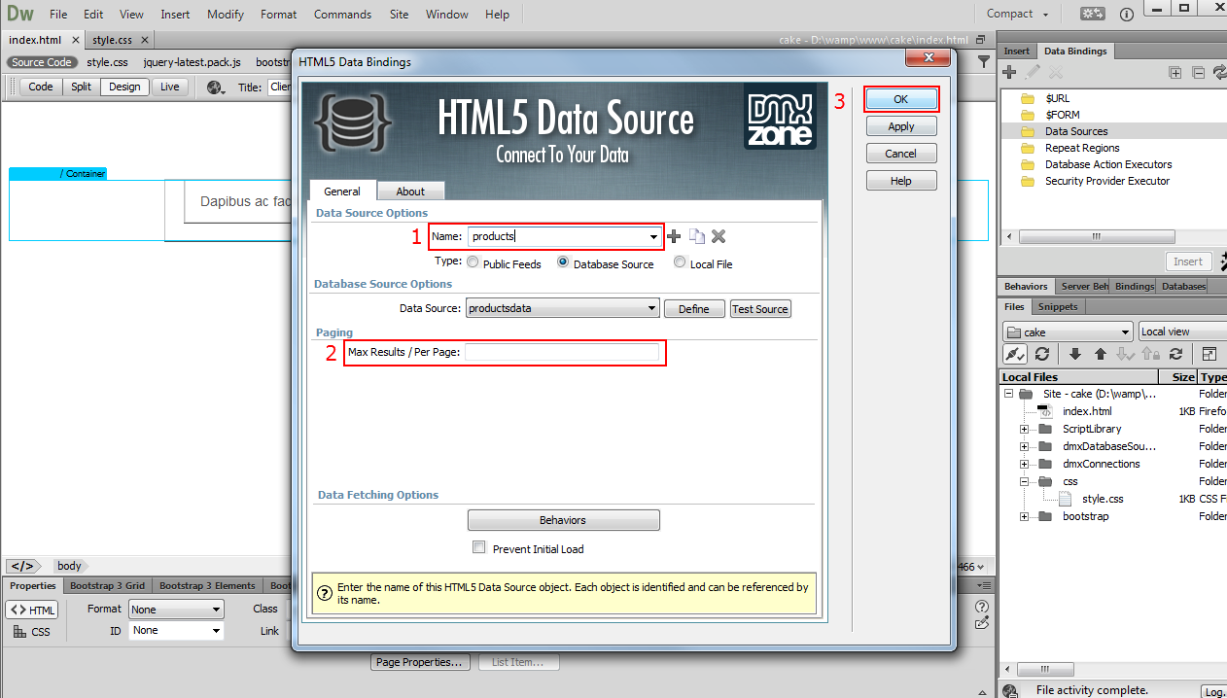Screen dimensions: 1227x698
Task: Click the index.html file icon in Files
Action: (1046, 411)
